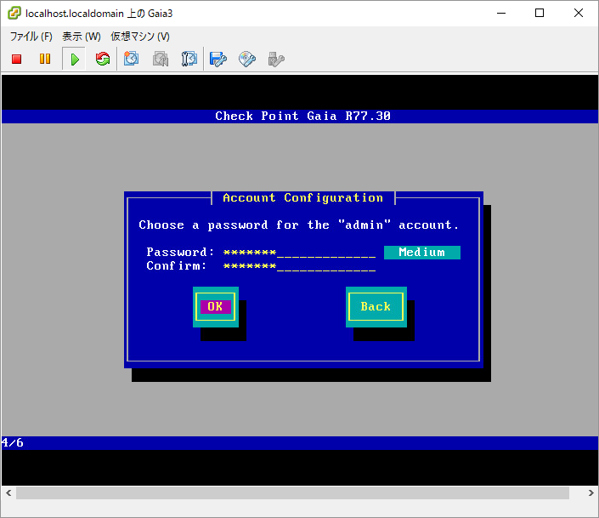
Task: Click the revert to snapshot icon
Action: click(161, 59)
